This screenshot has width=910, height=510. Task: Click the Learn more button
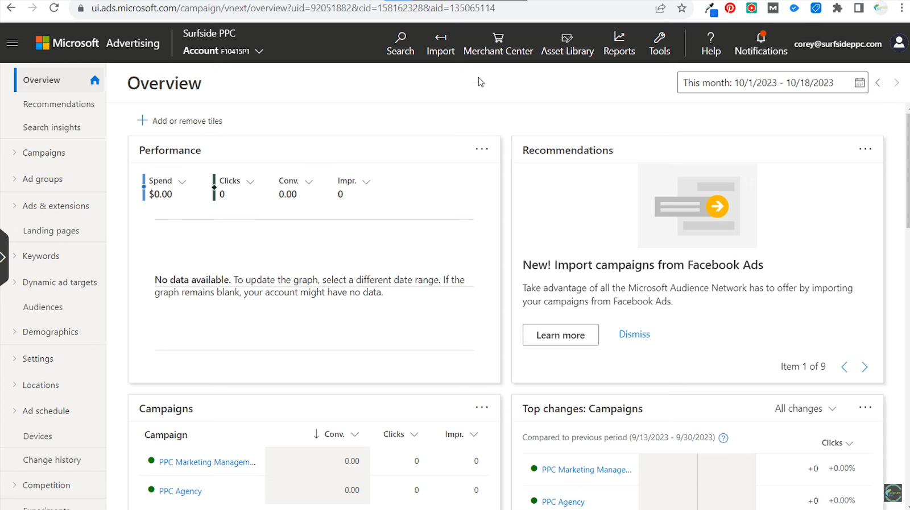[x=561, y=335]
